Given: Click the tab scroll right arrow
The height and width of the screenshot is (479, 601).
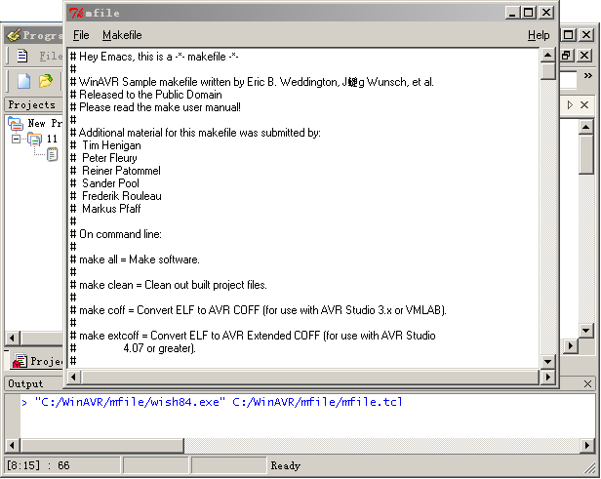Looking at the screenshot, I should pos(569,104).
